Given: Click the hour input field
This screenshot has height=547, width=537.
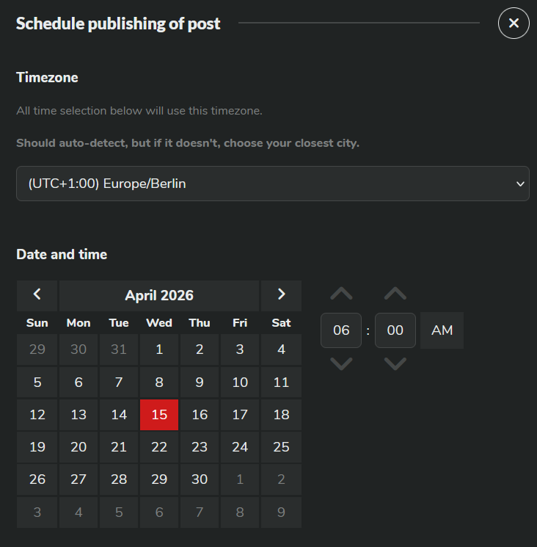Looking at the screenshot, I should (x=341, y=330).
